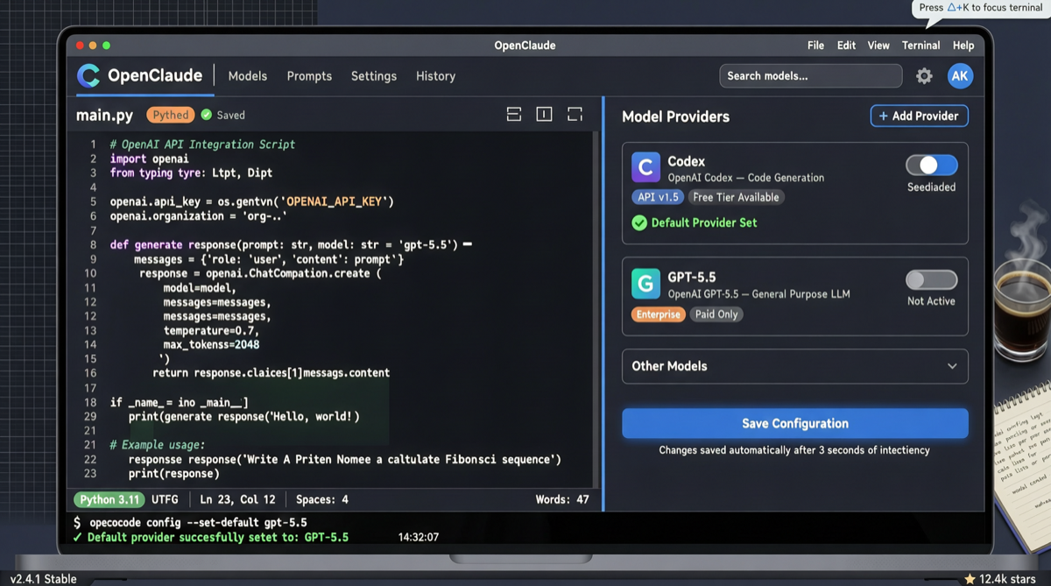Open the Terninal menu
1051x586 pixels.
(x=921, y=46)
